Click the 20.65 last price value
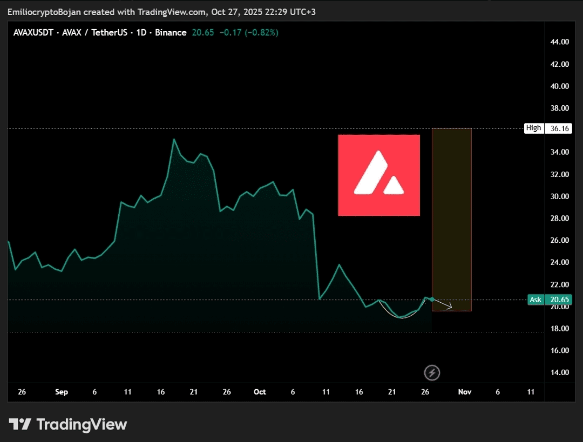Image resolution: width=583 pixels, height=442 pixels. coord(203,33)
